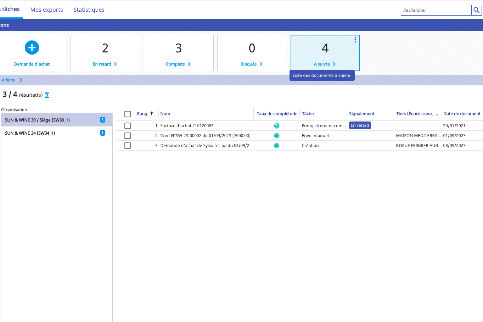Screen dimensions: 483x322
Task: Open the En retard link on card
Action: [x=102, y=64]
